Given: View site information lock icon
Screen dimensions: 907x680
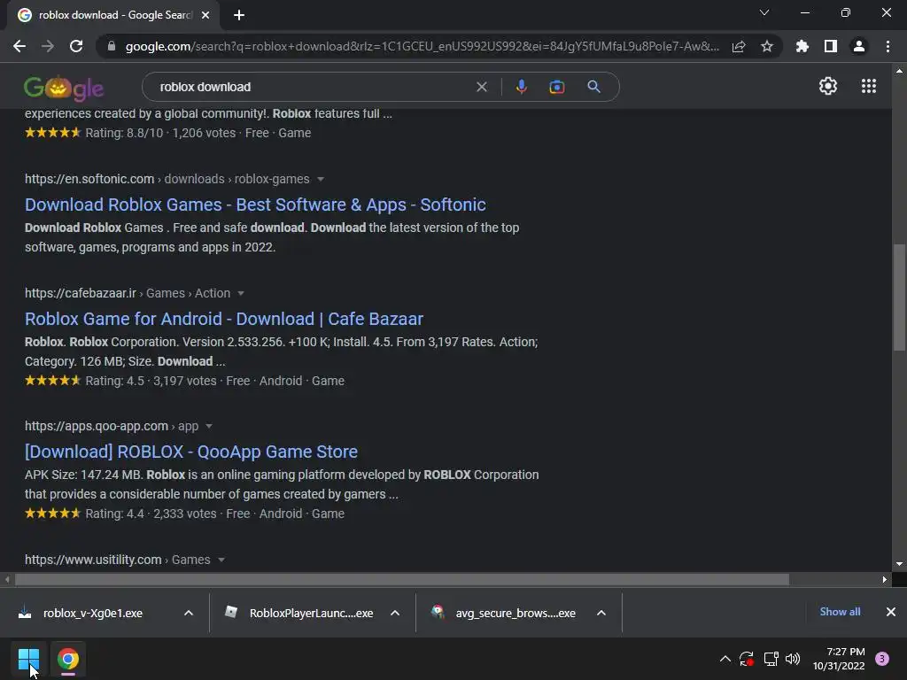Looking at the screenshot, I should 112,46.
